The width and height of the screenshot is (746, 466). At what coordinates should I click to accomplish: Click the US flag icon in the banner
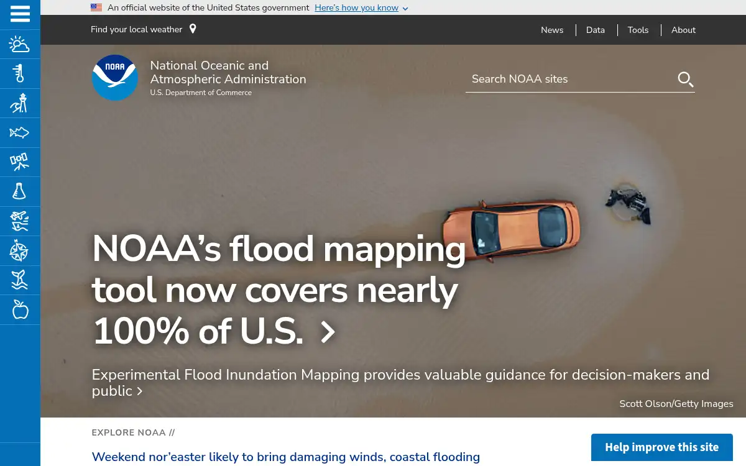click(96, 7)
